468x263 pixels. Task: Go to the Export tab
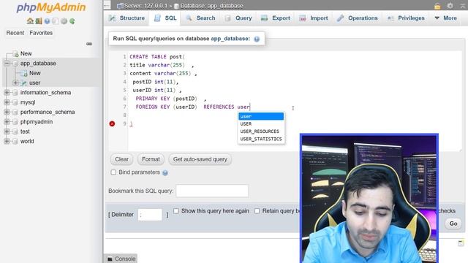(x=275, y=18)
